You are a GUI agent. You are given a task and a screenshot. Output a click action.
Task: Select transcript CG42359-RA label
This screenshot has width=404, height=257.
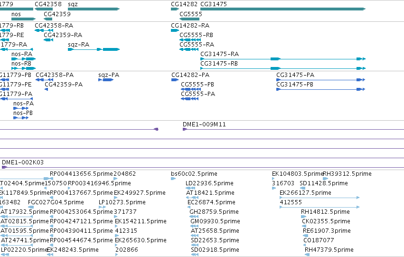pos(63,35)
